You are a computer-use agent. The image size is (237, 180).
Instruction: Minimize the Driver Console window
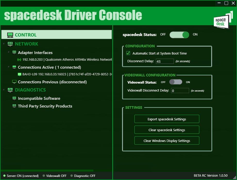click(219, 3)
